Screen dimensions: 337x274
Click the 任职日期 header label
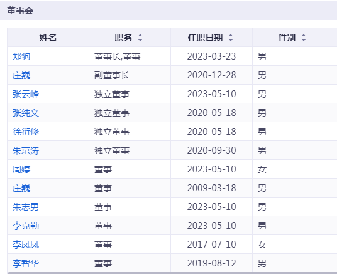[x=205, y=38]
